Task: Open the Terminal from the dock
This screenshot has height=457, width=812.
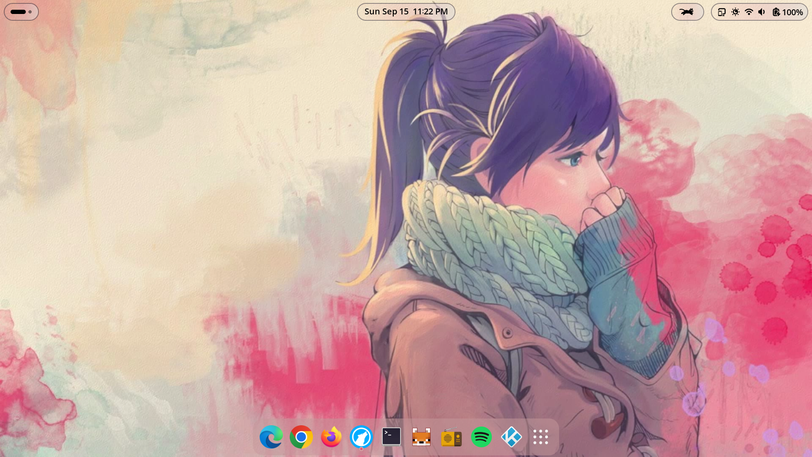Action: [x=391, y=437]
